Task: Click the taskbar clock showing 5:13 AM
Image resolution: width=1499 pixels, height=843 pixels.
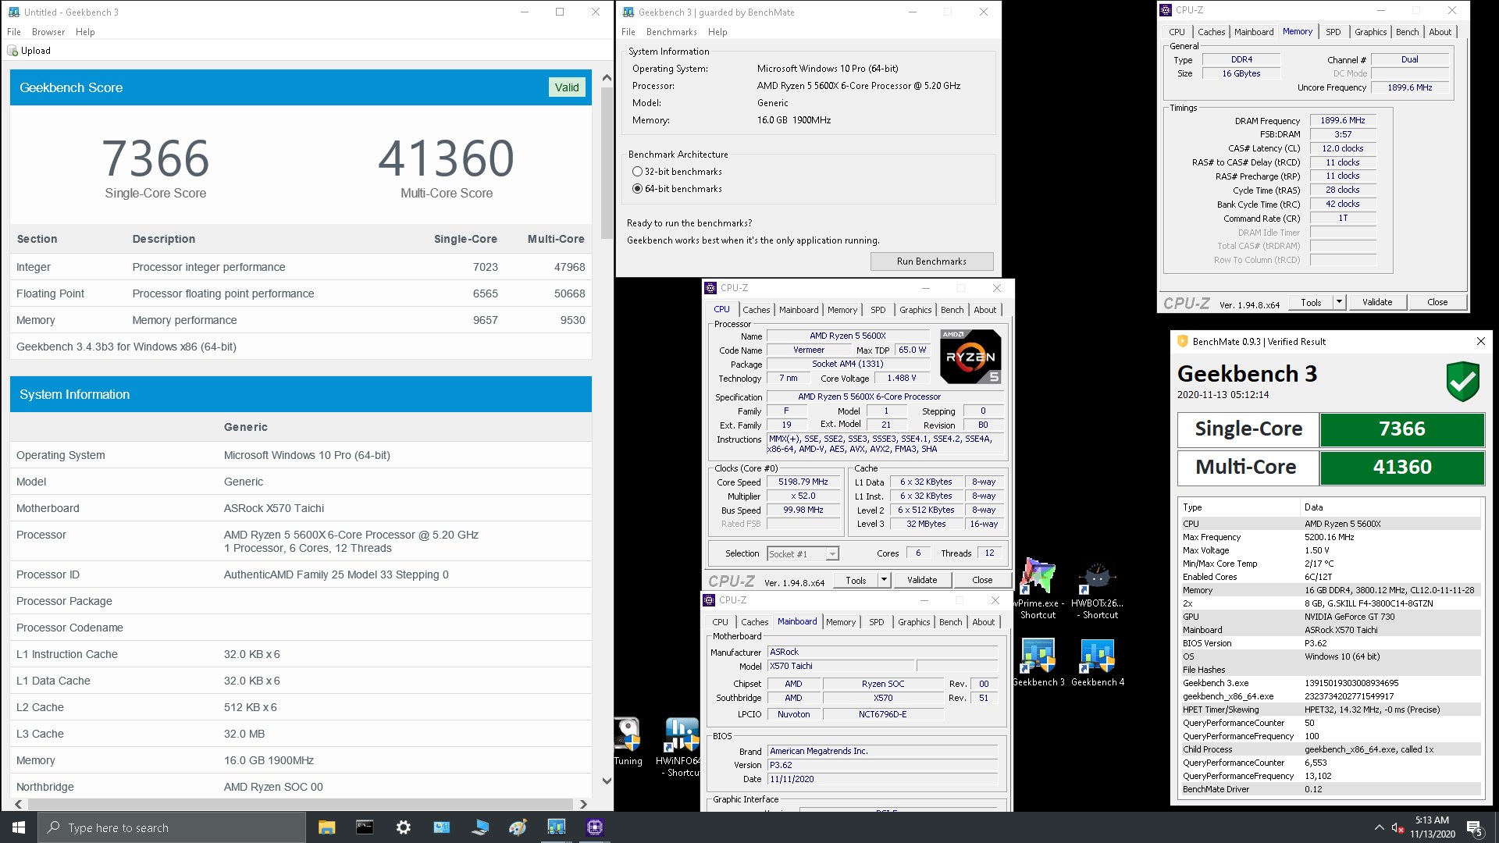Action: click(x=1432, y=827)
